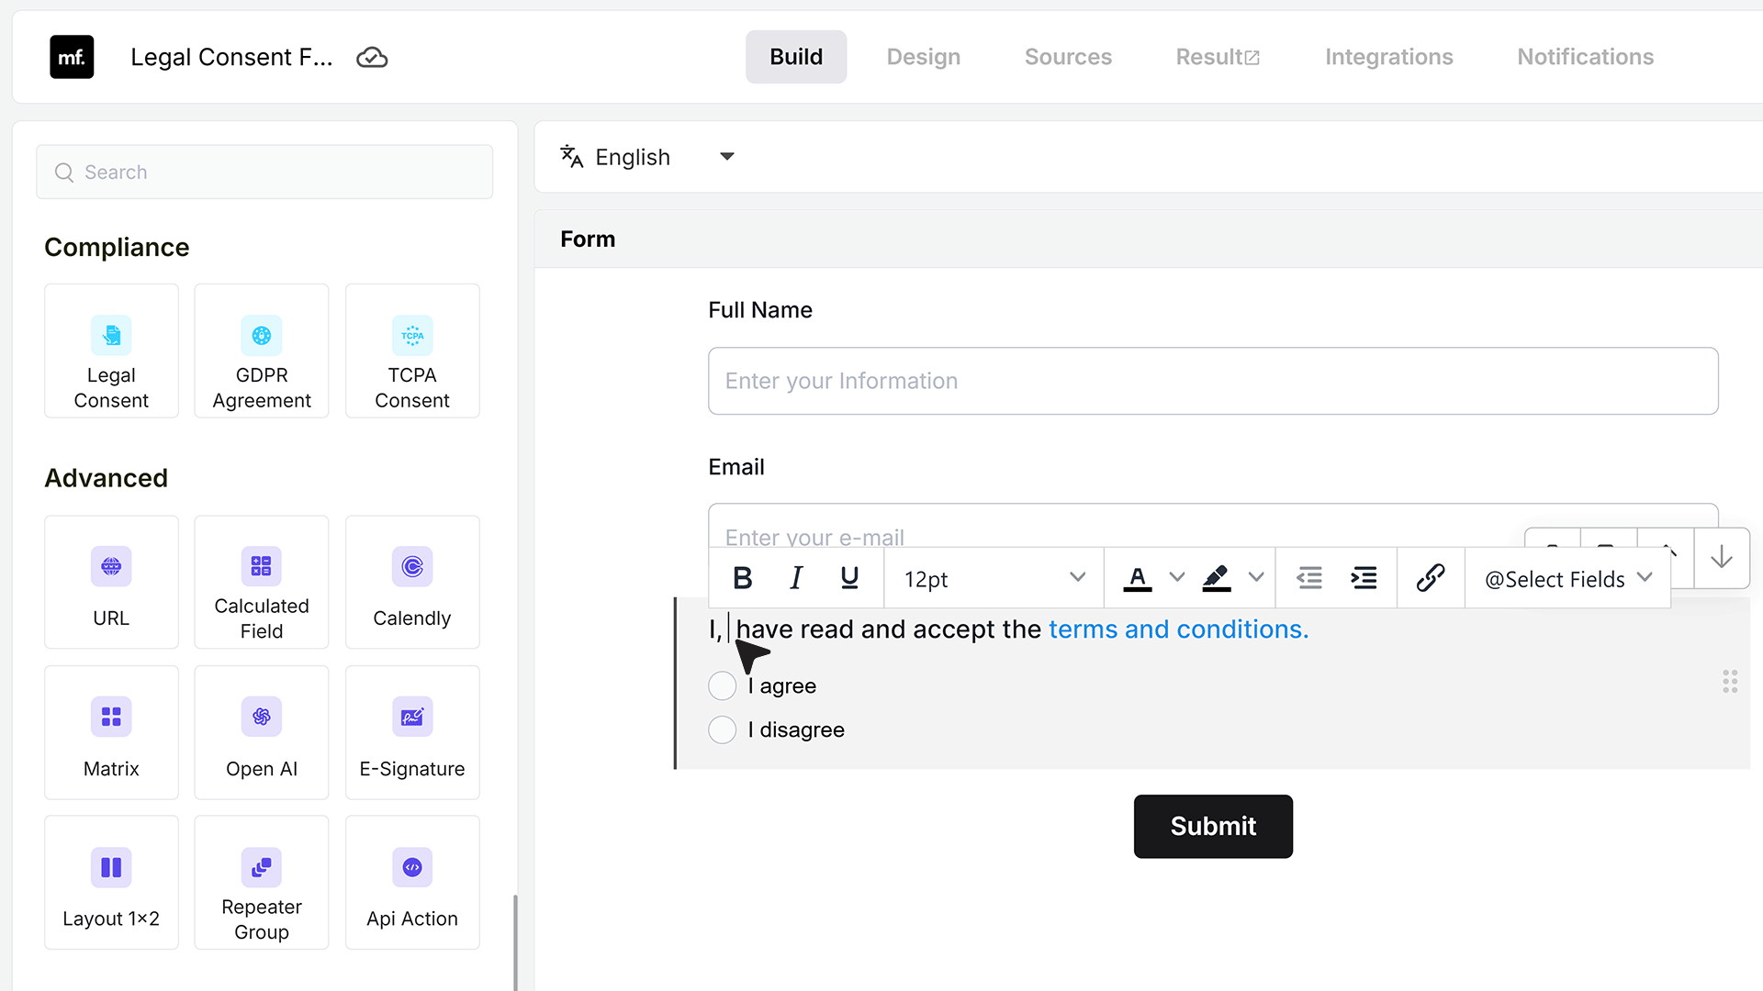Open the terms and conditions link

click(x=1179, y=629)
